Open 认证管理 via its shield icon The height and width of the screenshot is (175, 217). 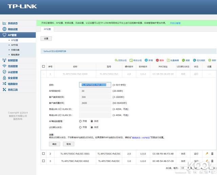tap(4, 72)
